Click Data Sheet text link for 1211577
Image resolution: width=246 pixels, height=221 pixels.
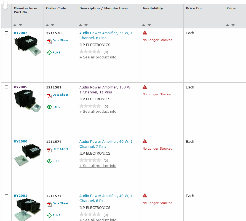click(x=60, y=203)
